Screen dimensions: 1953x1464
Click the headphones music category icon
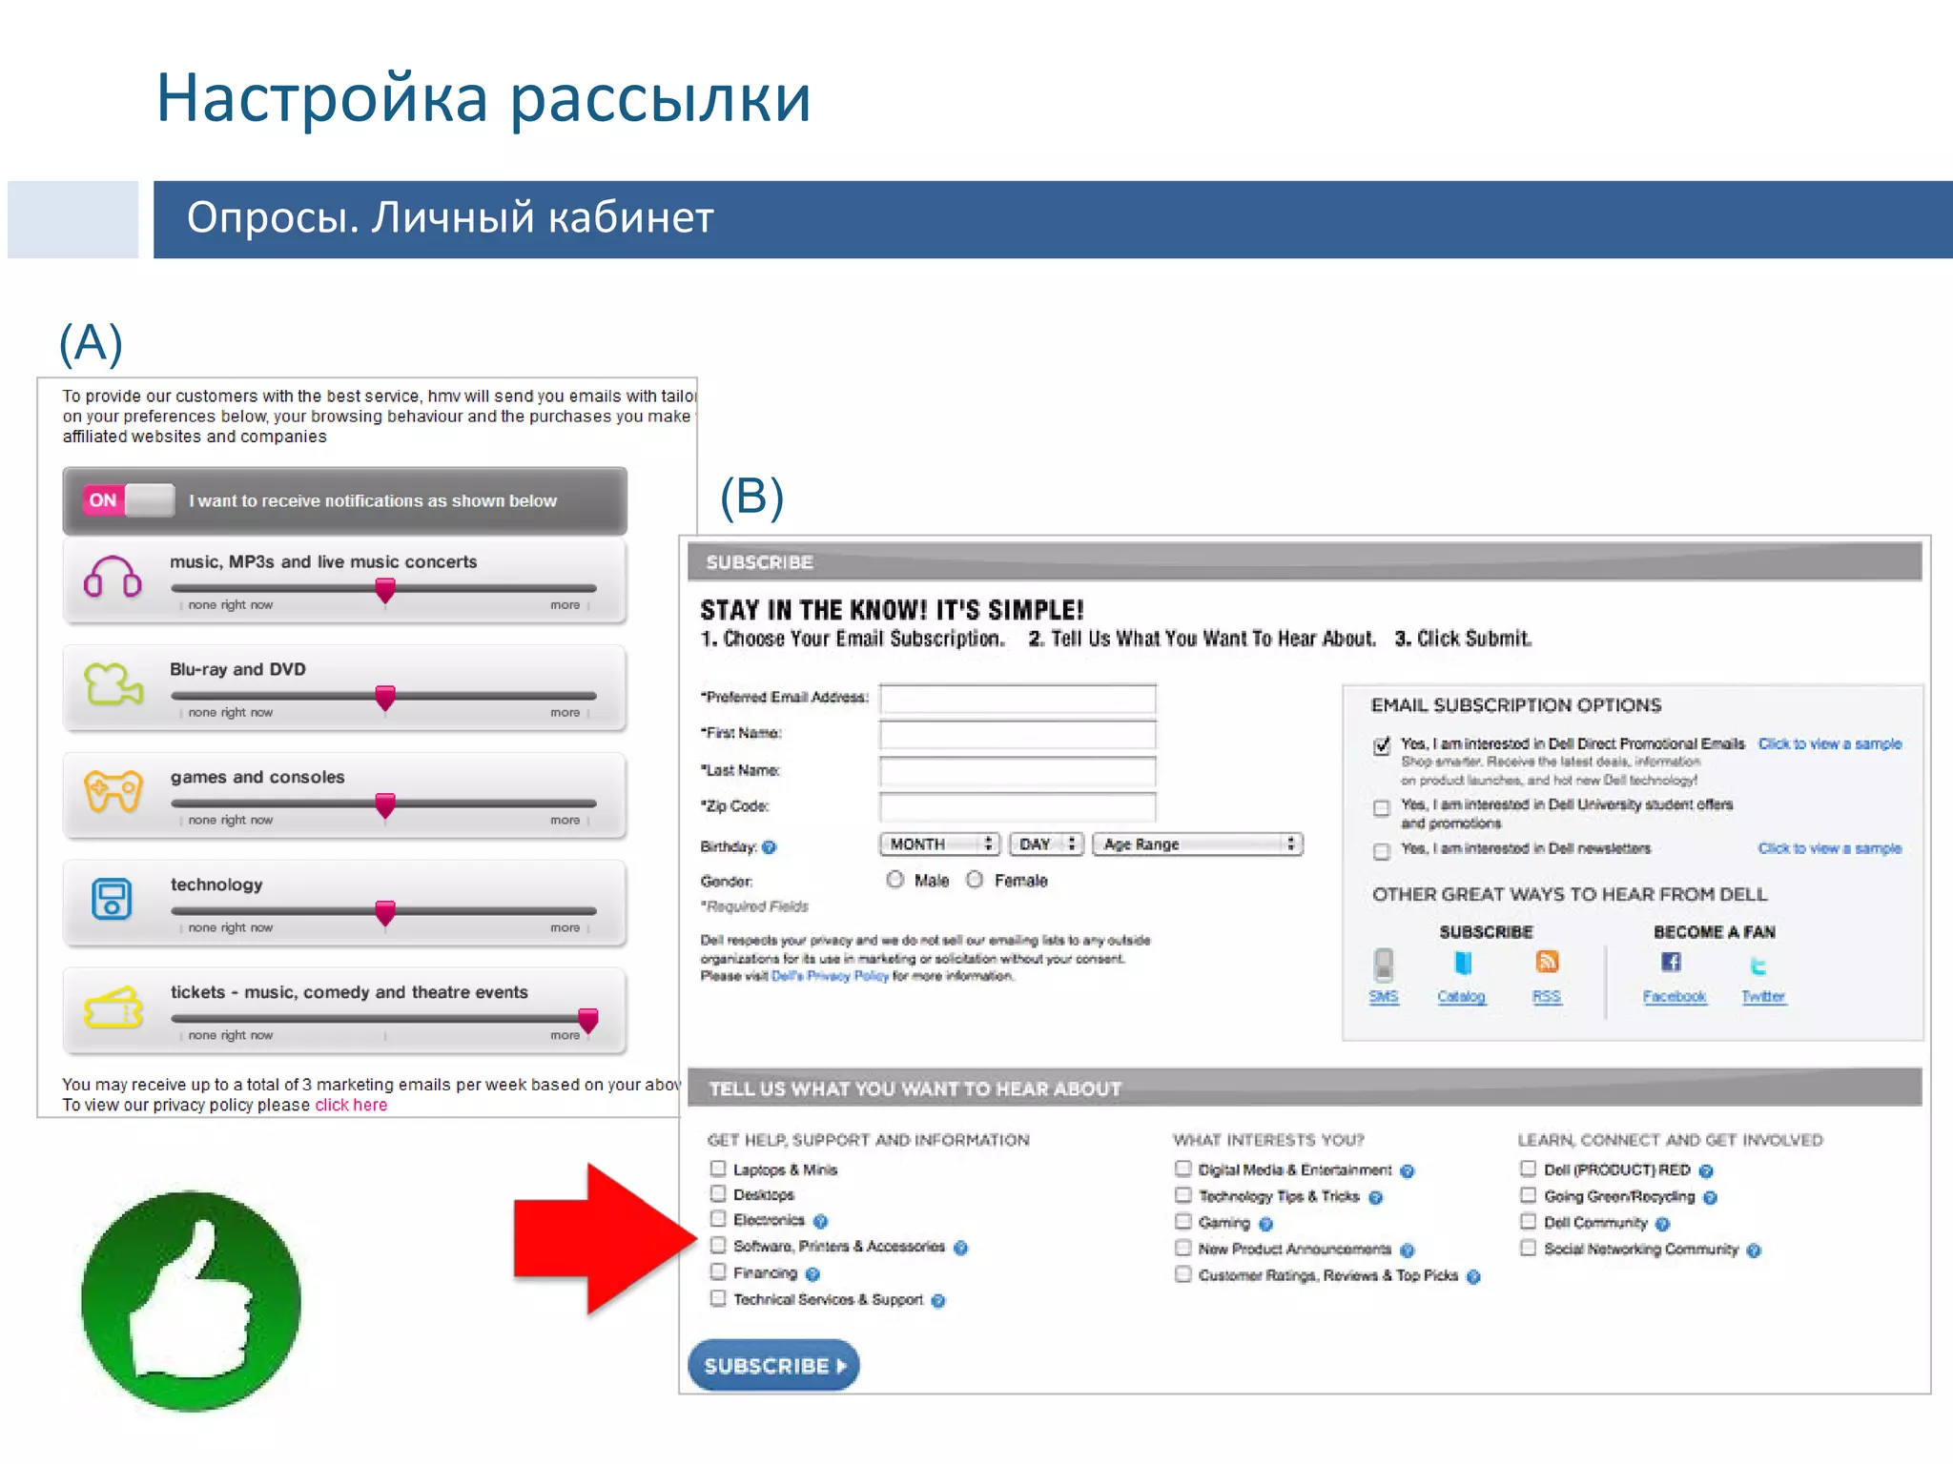[x=113, y=577]
